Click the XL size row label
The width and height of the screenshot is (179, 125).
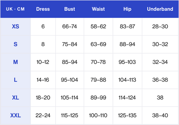point(16,97)
